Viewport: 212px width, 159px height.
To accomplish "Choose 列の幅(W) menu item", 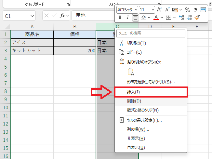I will (151, 129).
